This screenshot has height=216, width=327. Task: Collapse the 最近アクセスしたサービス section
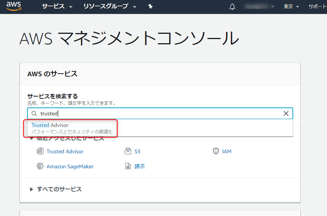(67, 138)
